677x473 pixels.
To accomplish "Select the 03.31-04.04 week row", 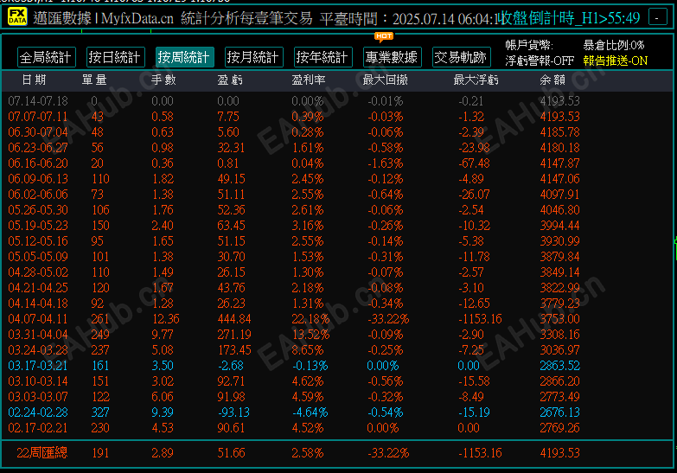I will 294,335.
